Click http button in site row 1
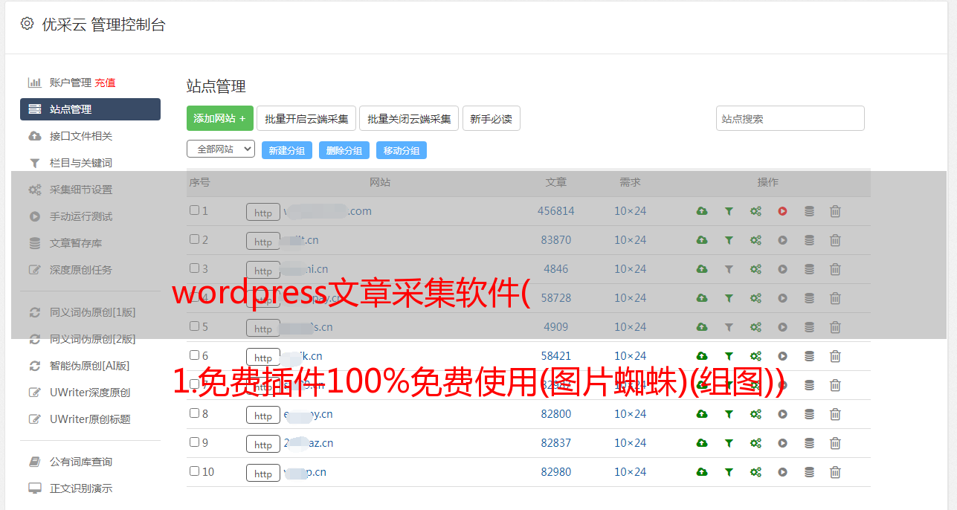This screenshot has height=510, width=957. 263,213
